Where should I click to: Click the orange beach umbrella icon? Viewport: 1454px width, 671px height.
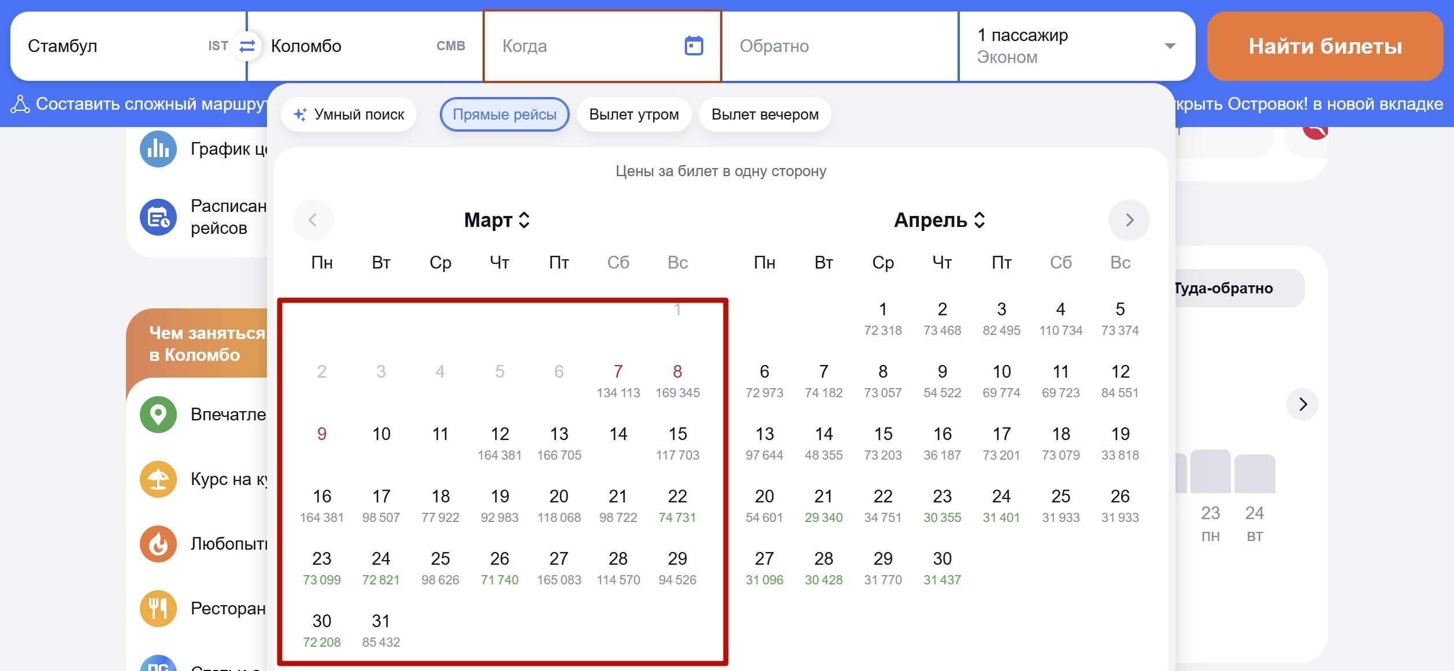pyautogui.click(x=158, y=479)
